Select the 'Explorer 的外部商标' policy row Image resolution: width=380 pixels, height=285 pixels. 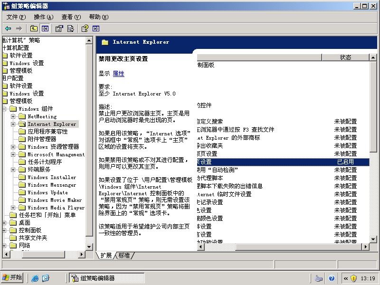point(283,138)
